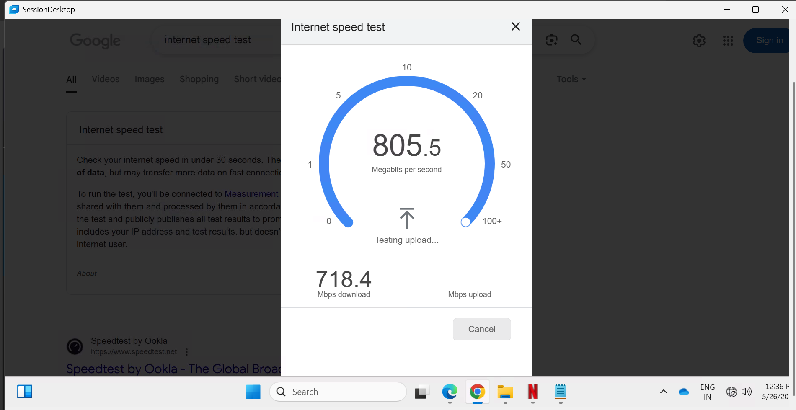The image size is (796, 410).
Task: Click the Google logo on the results page
Action: (95, 41)
